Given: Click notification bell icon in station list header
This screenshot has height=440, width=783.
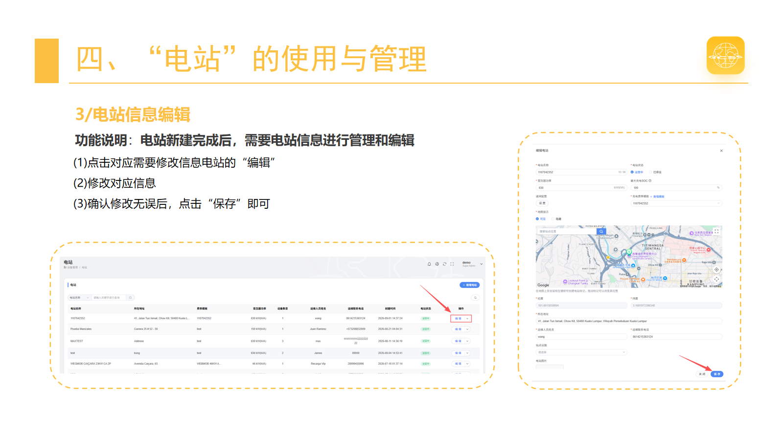Looking at the screenshot, I should point(429,264).
